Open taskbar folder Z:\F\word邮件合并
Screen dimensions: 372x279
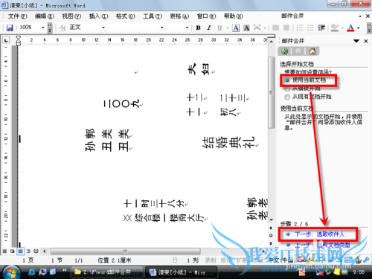pyautogui.click(x=107, y=272)
